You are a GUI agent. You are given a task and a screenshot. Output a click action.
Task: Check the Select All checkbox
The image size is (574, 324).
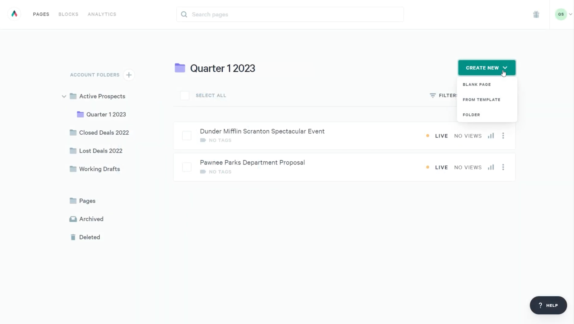point(185,95)
